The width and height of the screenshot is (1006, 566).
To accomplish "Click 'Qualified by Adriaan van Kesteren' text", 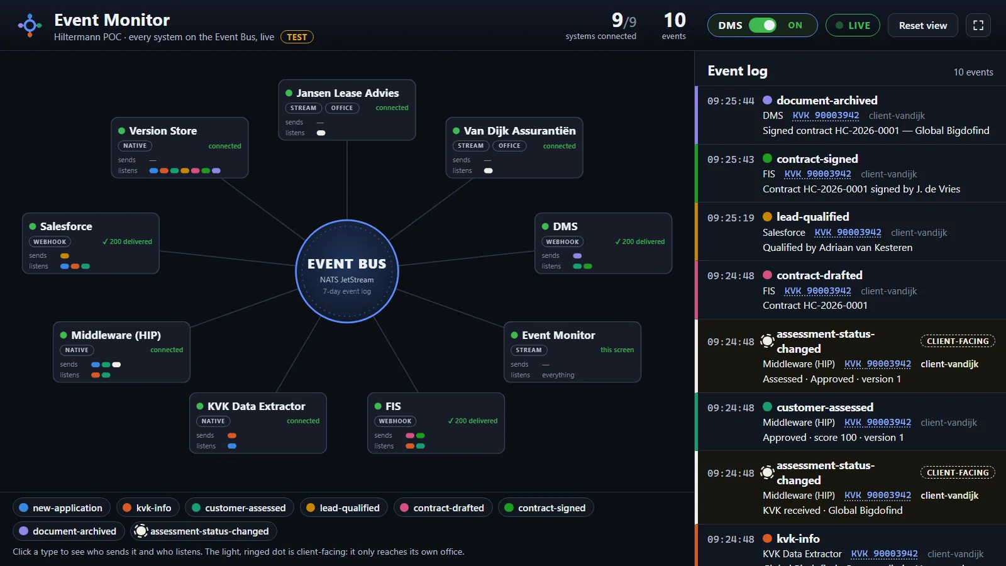I will coord(837,248).
